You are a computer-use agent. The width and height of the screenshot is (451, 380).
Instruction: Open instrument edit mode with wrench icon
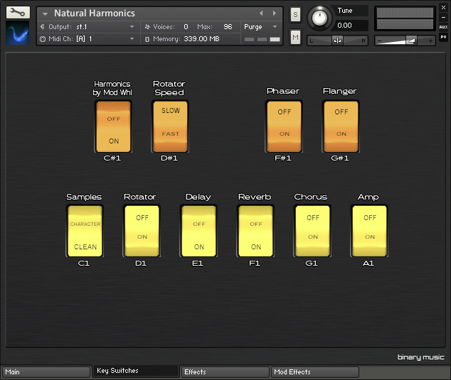click(18, 13)
